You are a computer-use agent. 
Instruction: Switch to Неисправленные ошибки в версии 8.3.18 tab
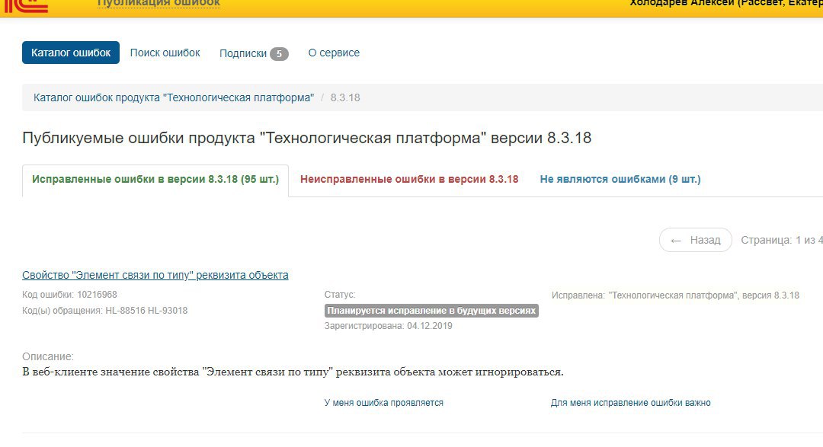tap(409, 180)
